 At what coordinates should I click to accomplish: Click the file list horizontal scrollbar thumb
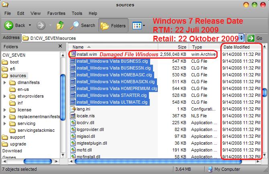[x=158, y=161]
